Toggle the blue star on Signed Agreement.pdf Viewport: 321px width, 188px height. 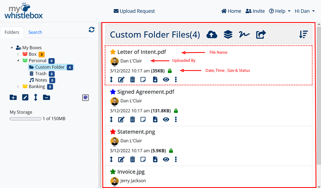tap(113, 92)
